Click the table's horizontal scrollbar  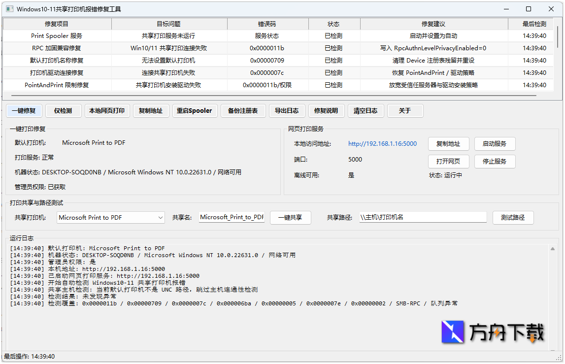pyautogui.click(x=273, y=96)
